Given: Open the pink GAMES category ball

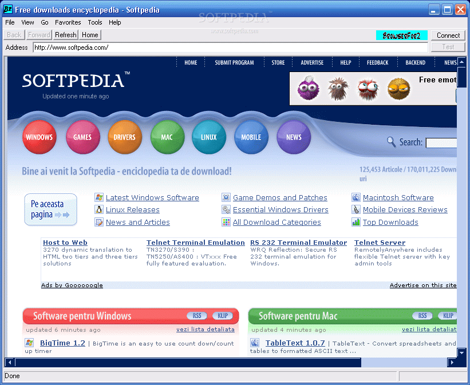Looking at the screenshot, I should coord(83,137).
